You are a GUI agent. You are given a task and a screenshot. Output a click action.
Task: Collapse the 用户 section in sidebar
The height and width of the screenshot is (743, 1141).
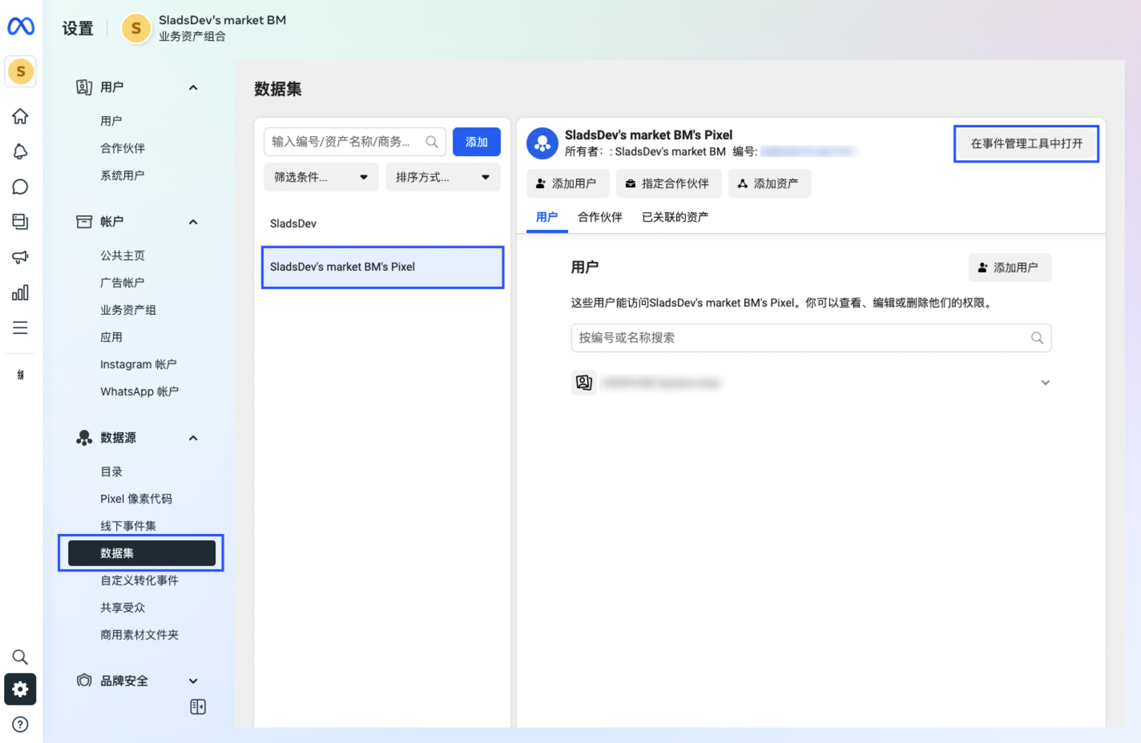[x=193, y=87]
